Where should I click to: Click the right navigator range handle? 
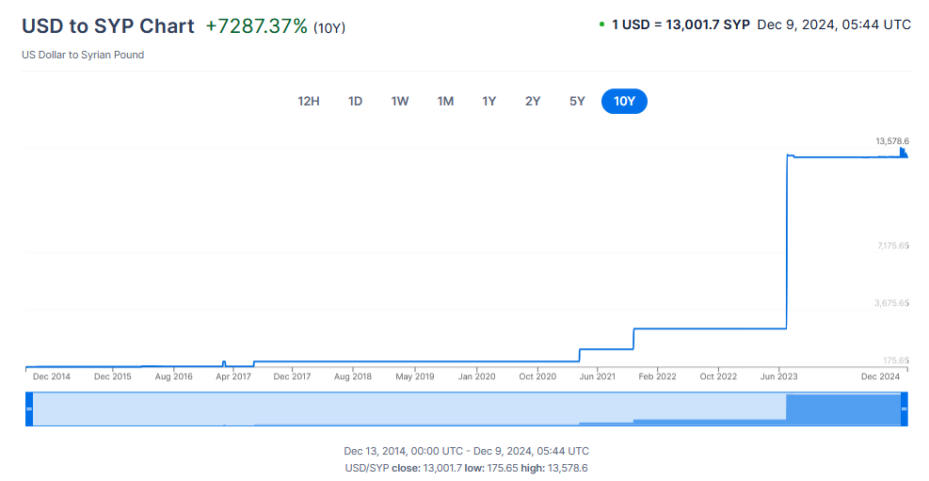[905, 409]
